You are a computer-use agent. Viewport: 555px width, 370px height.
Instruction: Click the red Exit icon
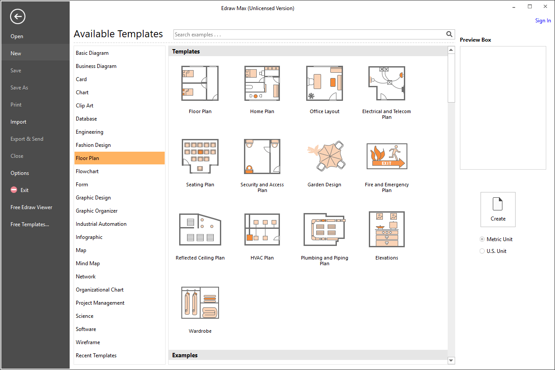pos(14,190)
